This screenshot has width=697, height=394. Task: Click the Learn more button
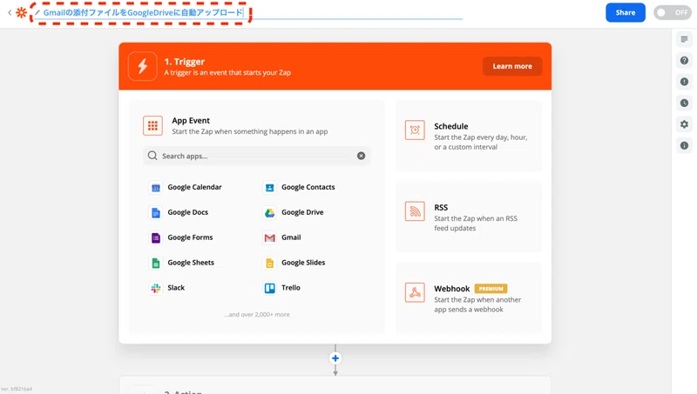(x=512, y=66)
